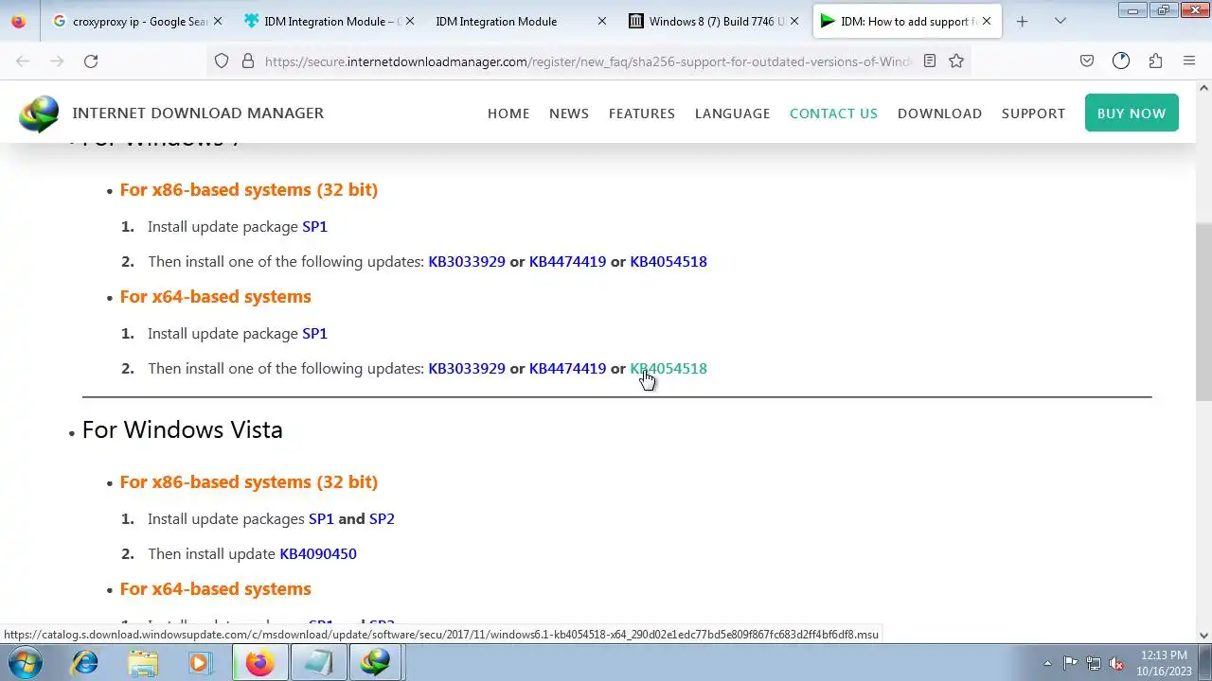Screen dimensions: 1212x681
Task: Open Windows Media Player taskbar icon
Action: pyautogui.click(x=200, y=663)
